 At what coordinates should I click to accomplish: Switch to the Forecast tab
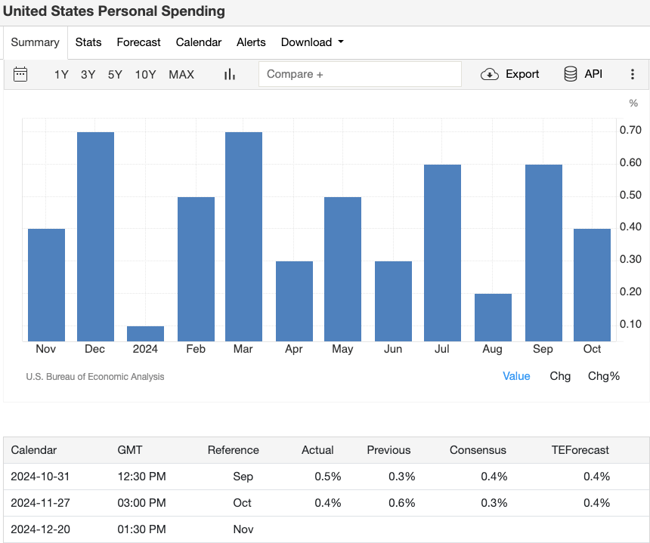138,42
